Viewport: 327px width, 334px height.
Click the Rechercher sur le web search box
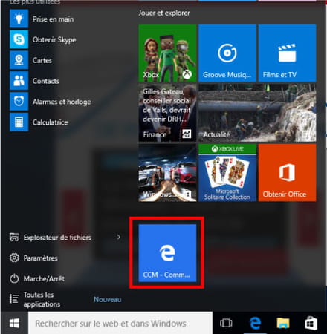coord(120,323)
